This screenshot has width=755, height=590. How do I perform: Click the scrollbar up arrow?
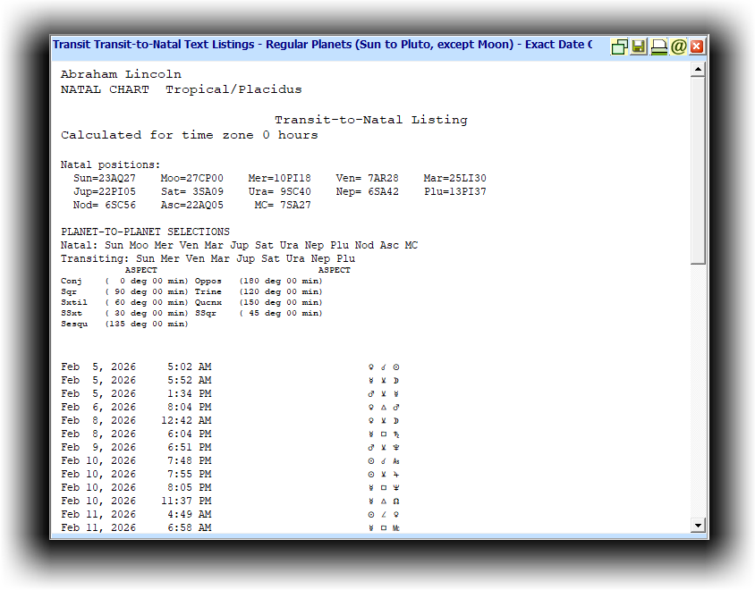tap(699, 70)
